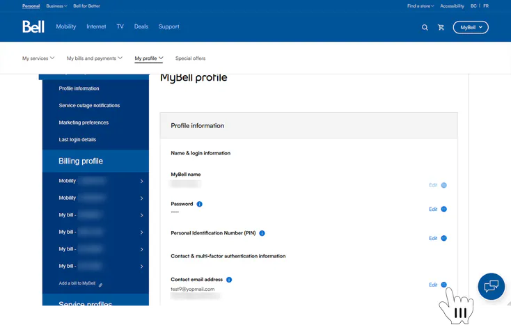511x334 pixels.
Task: Open Bell for Better link
Action: pos(87,6)
